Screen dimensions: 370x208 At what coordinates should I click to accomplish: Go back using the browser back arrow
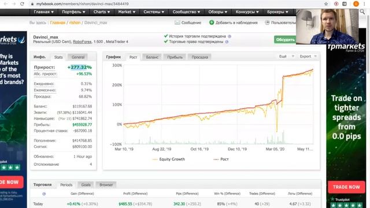5,4
